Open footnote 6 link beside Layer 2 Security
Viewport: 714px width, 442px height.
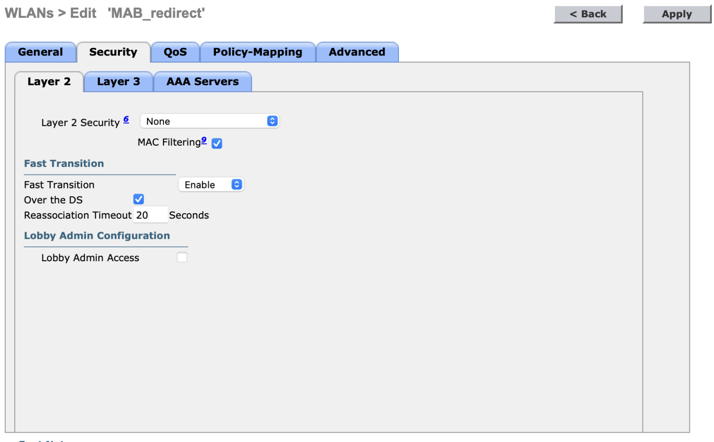[x=126, y=119]
